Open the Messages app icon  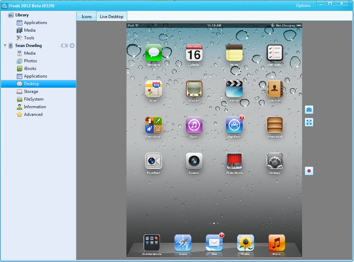(x=154, y=53)
